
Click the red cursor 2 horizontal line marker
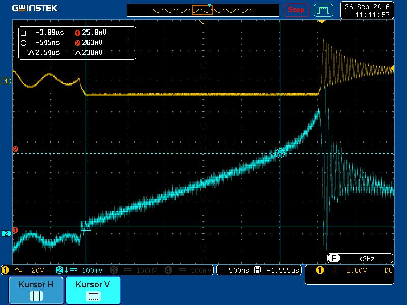pos(15,149)
